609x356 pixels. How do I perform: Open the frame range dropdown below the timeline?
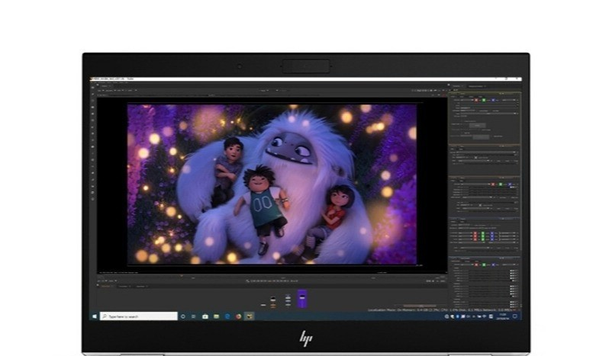point(112,281)
